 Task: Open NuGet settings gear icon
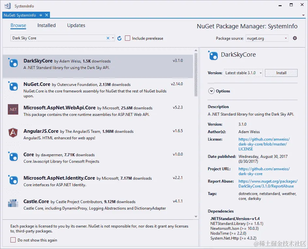click(295, 38)
